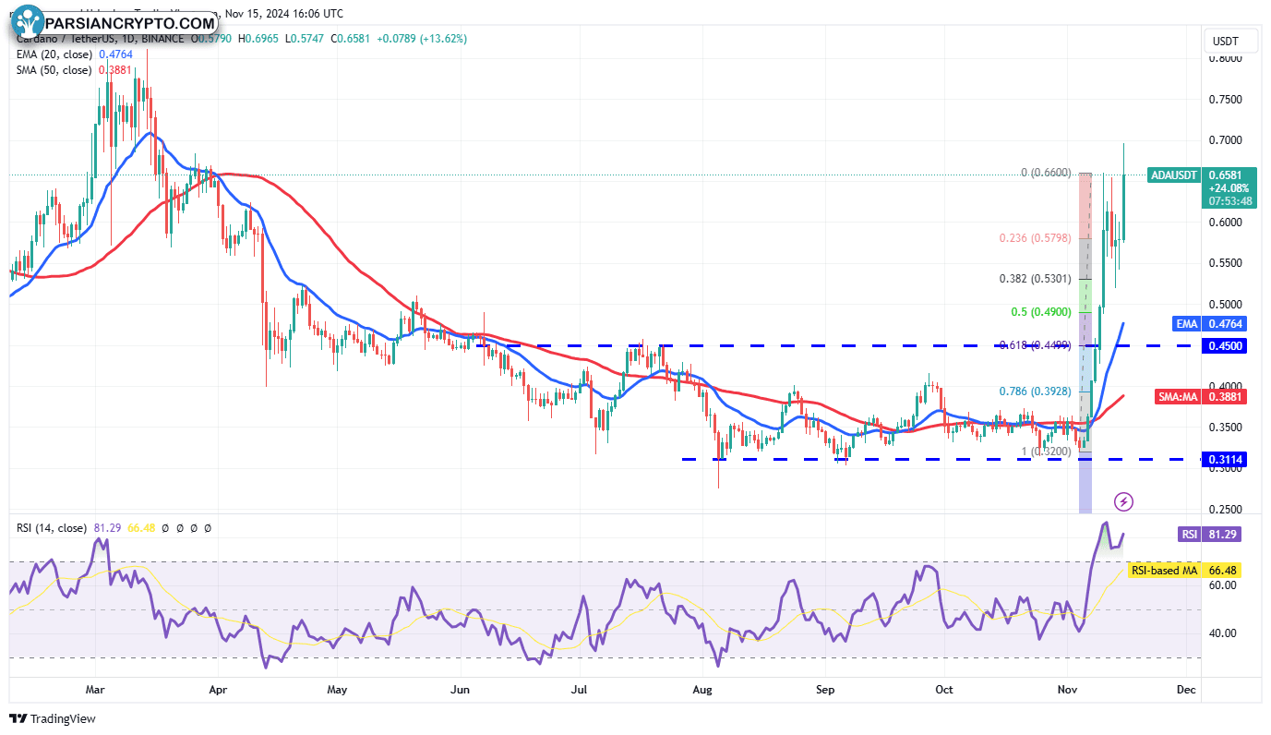Click the 40.00 RSI scale value
Screen dimensions: 1271x735
[x=1224, y=633]
